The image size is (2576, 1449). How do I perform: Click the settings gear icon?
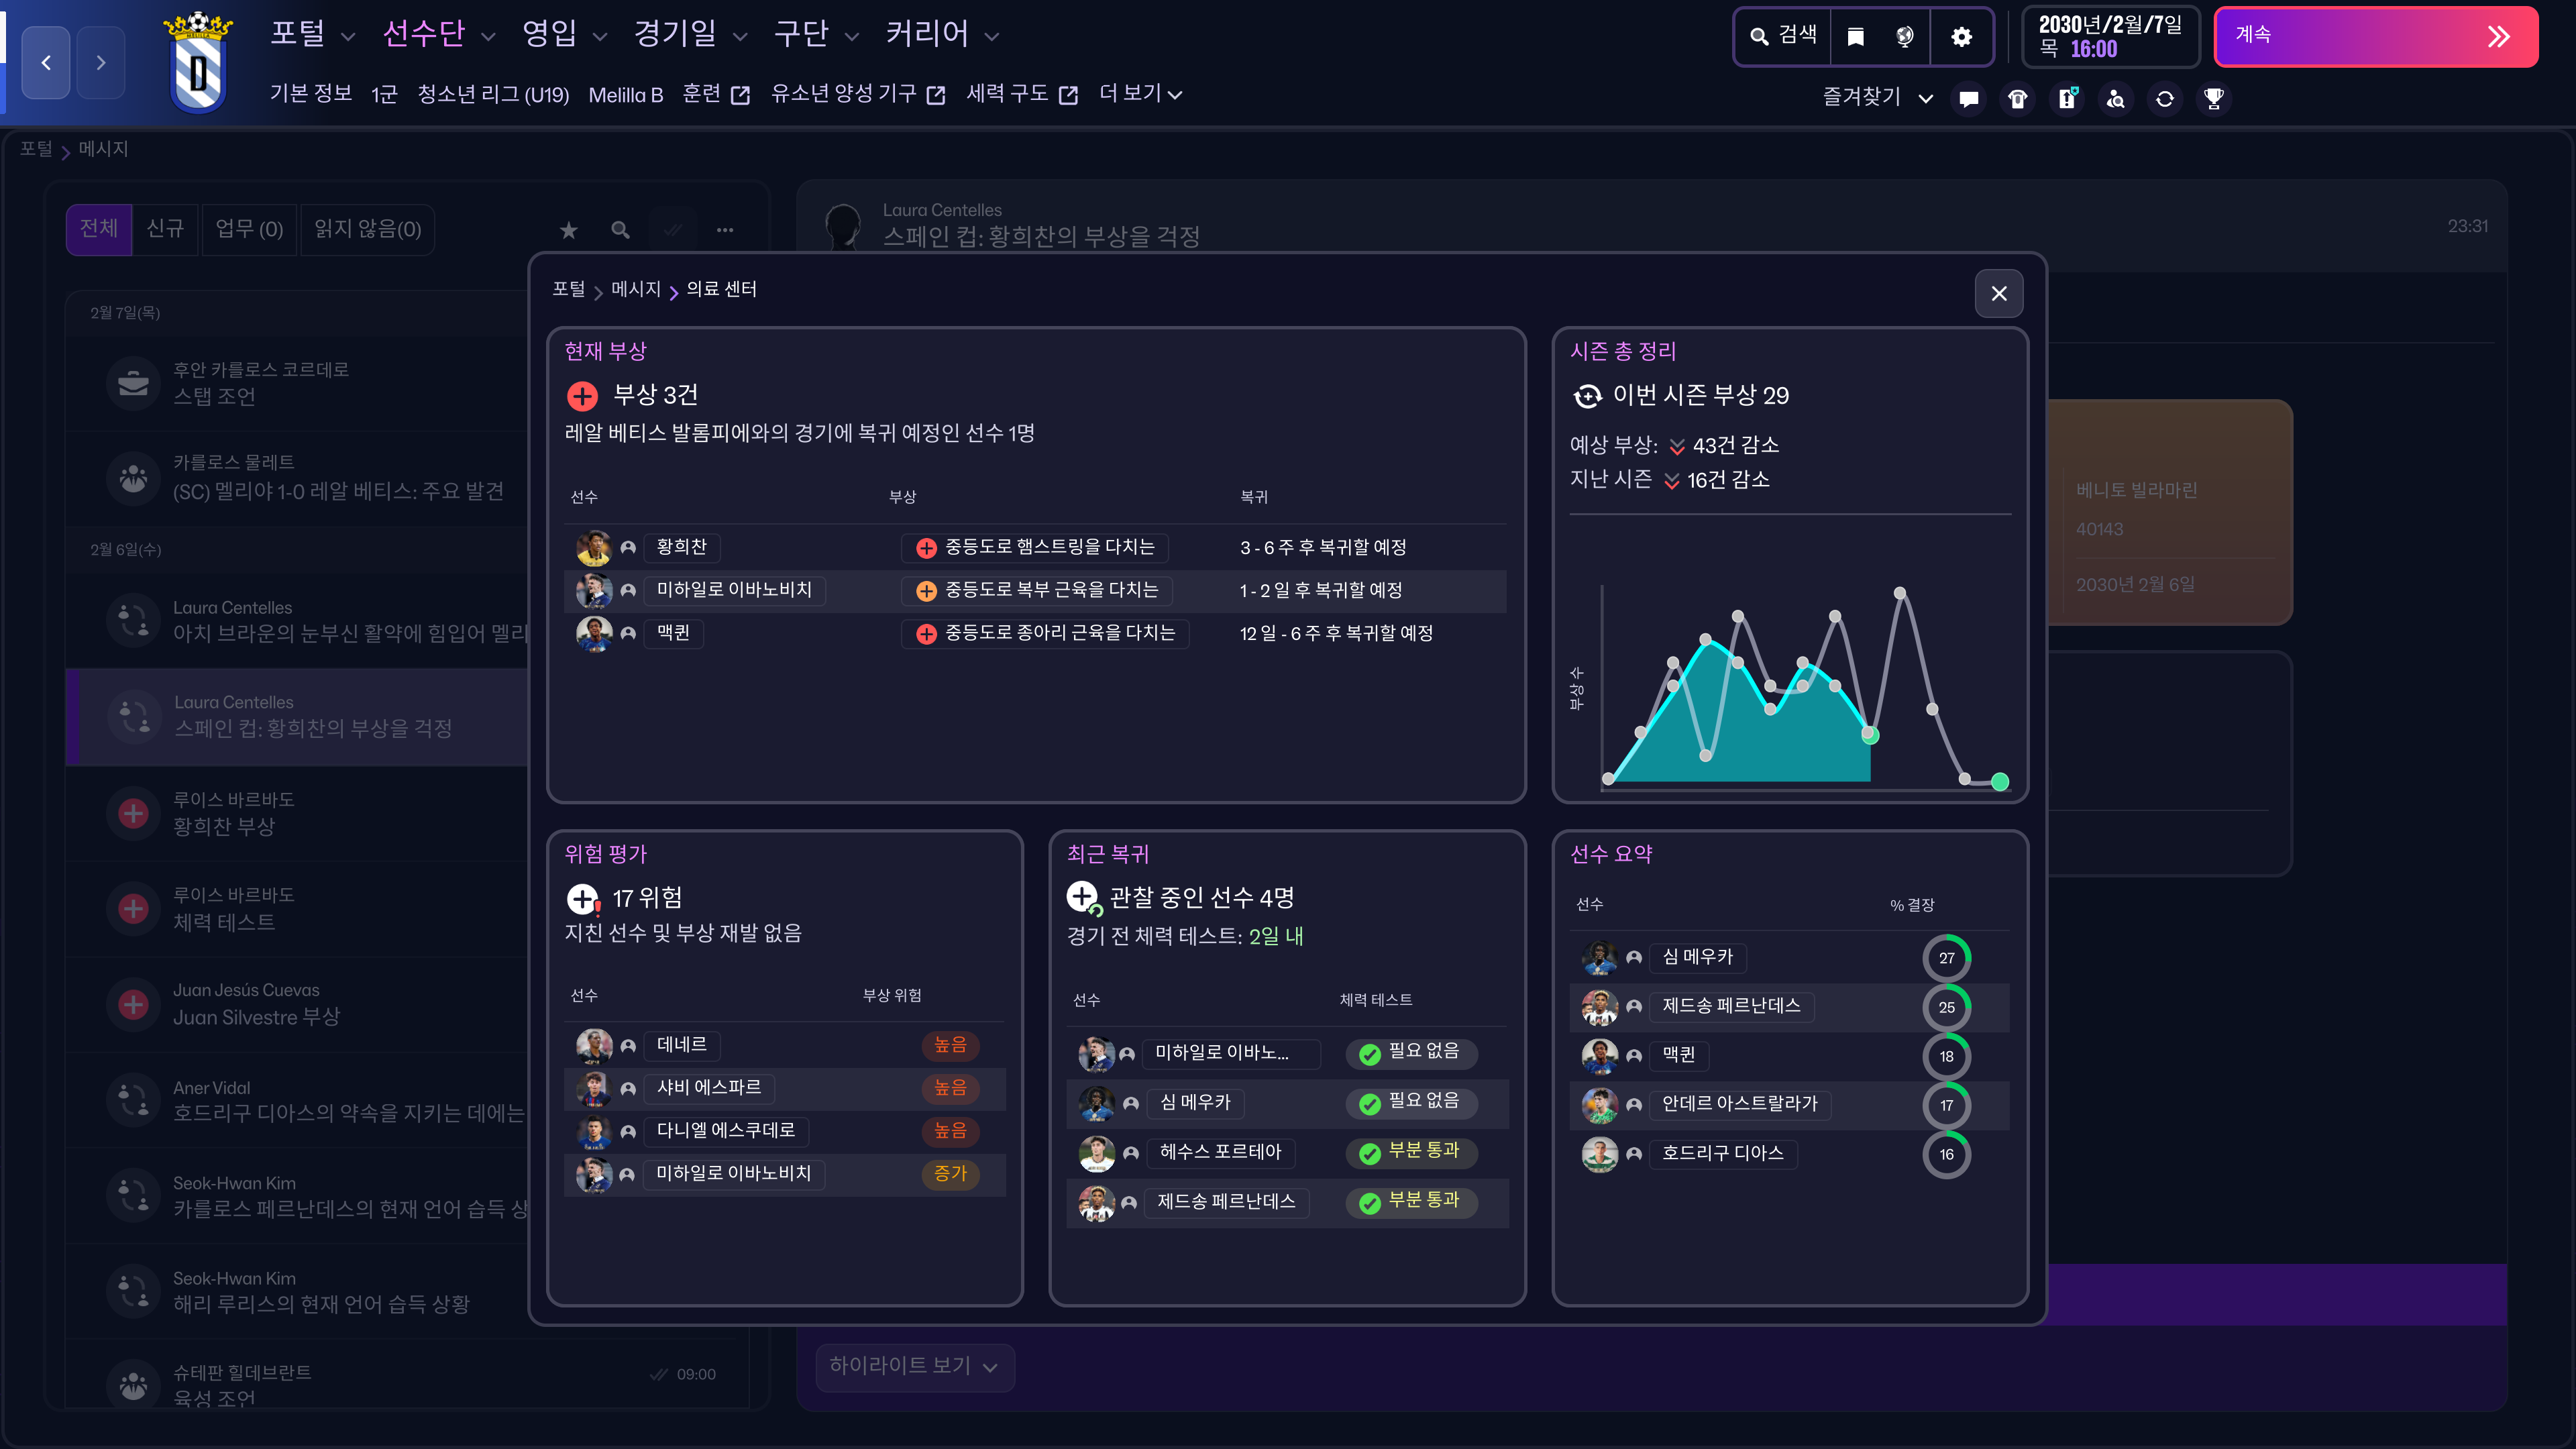point(1961,37)
